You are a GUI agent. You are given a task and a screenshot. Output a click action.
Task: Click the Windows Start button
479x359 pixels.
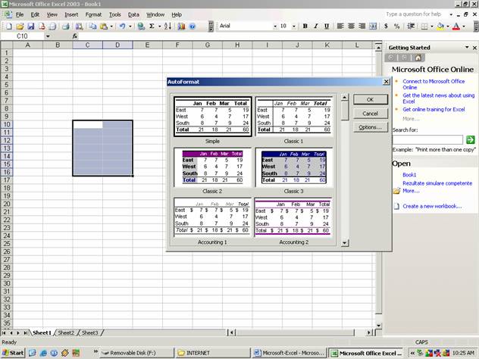coord(13,353)
